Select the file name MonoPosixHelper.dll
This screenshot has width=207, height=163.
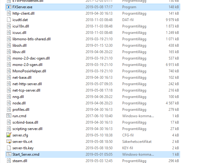click(x=29, y=71)
